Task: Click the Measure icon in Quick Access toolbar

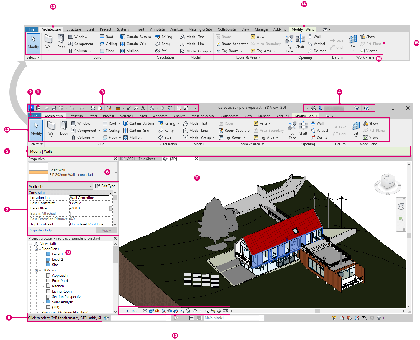Action: pos(119,108)
